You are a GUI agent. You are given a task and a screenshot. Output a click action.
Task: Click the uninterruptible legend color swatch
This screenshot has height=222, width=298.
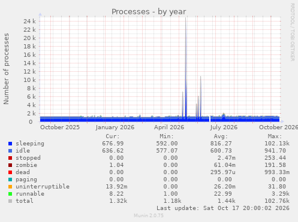pyautogui.click(x=10, y=187)
